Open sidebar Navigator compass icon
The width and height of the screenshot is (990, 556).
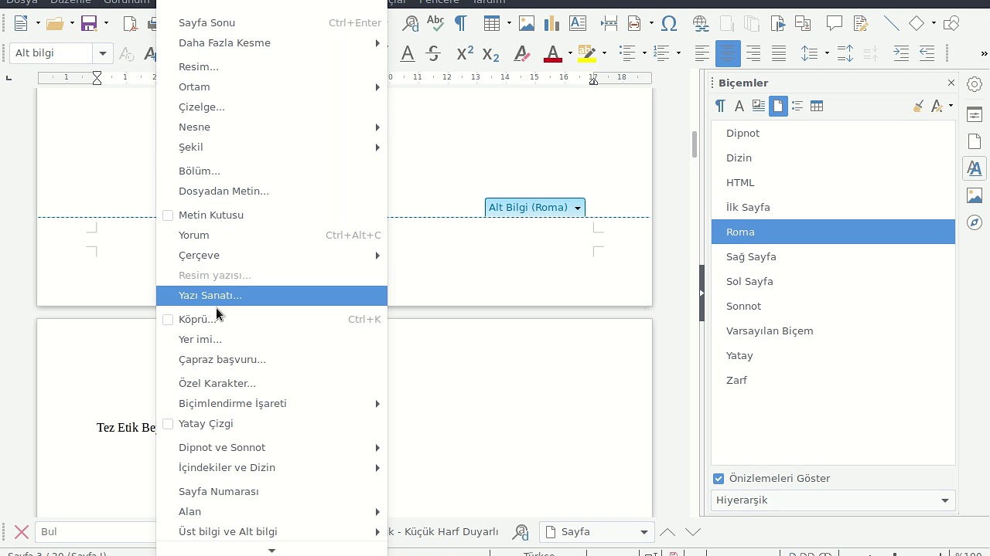click(x=975, y=222)
